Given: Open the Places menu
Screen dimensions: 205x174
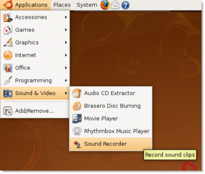Looking at the screenshot, I should coord(62,5).
